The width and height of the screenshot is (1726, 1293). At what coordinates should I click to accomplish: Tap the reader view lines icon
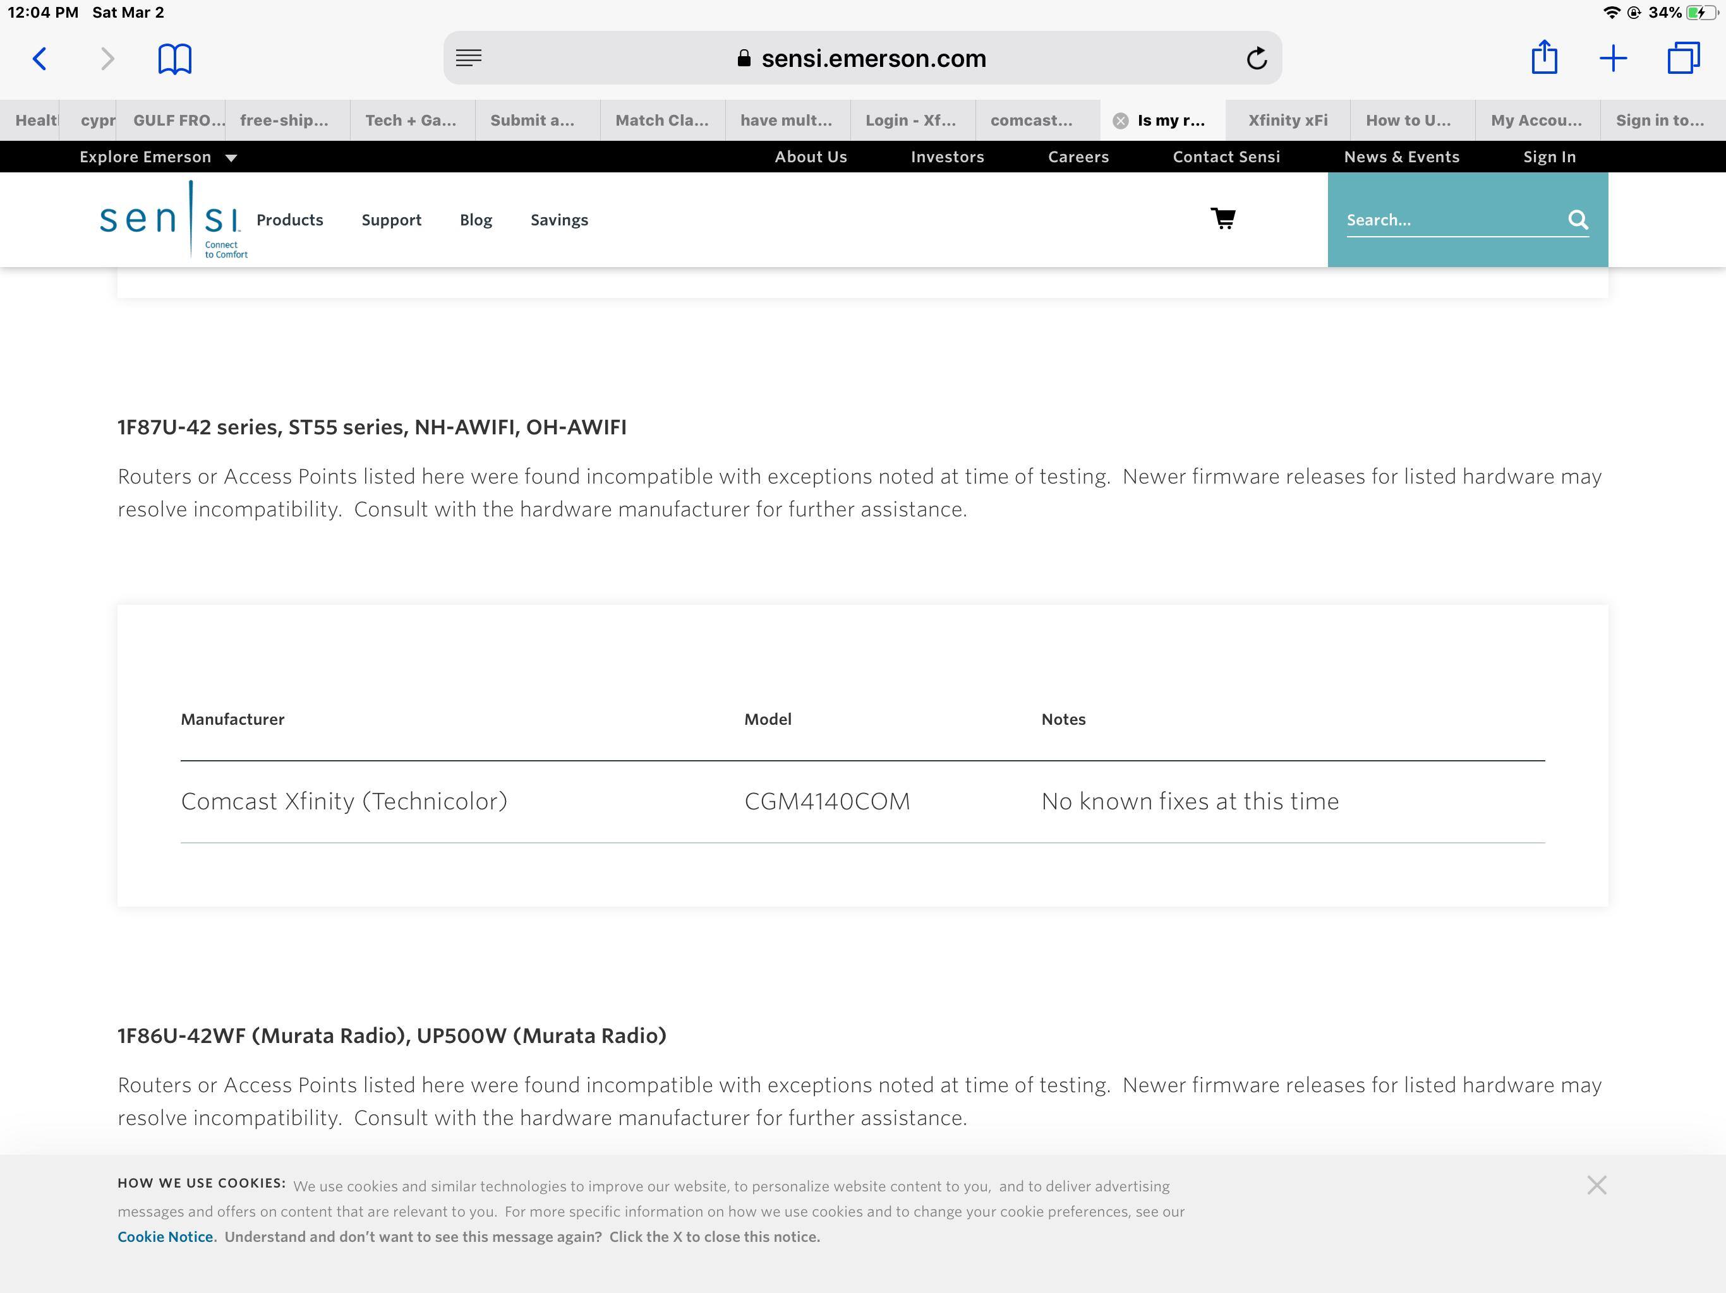(468, 57)
